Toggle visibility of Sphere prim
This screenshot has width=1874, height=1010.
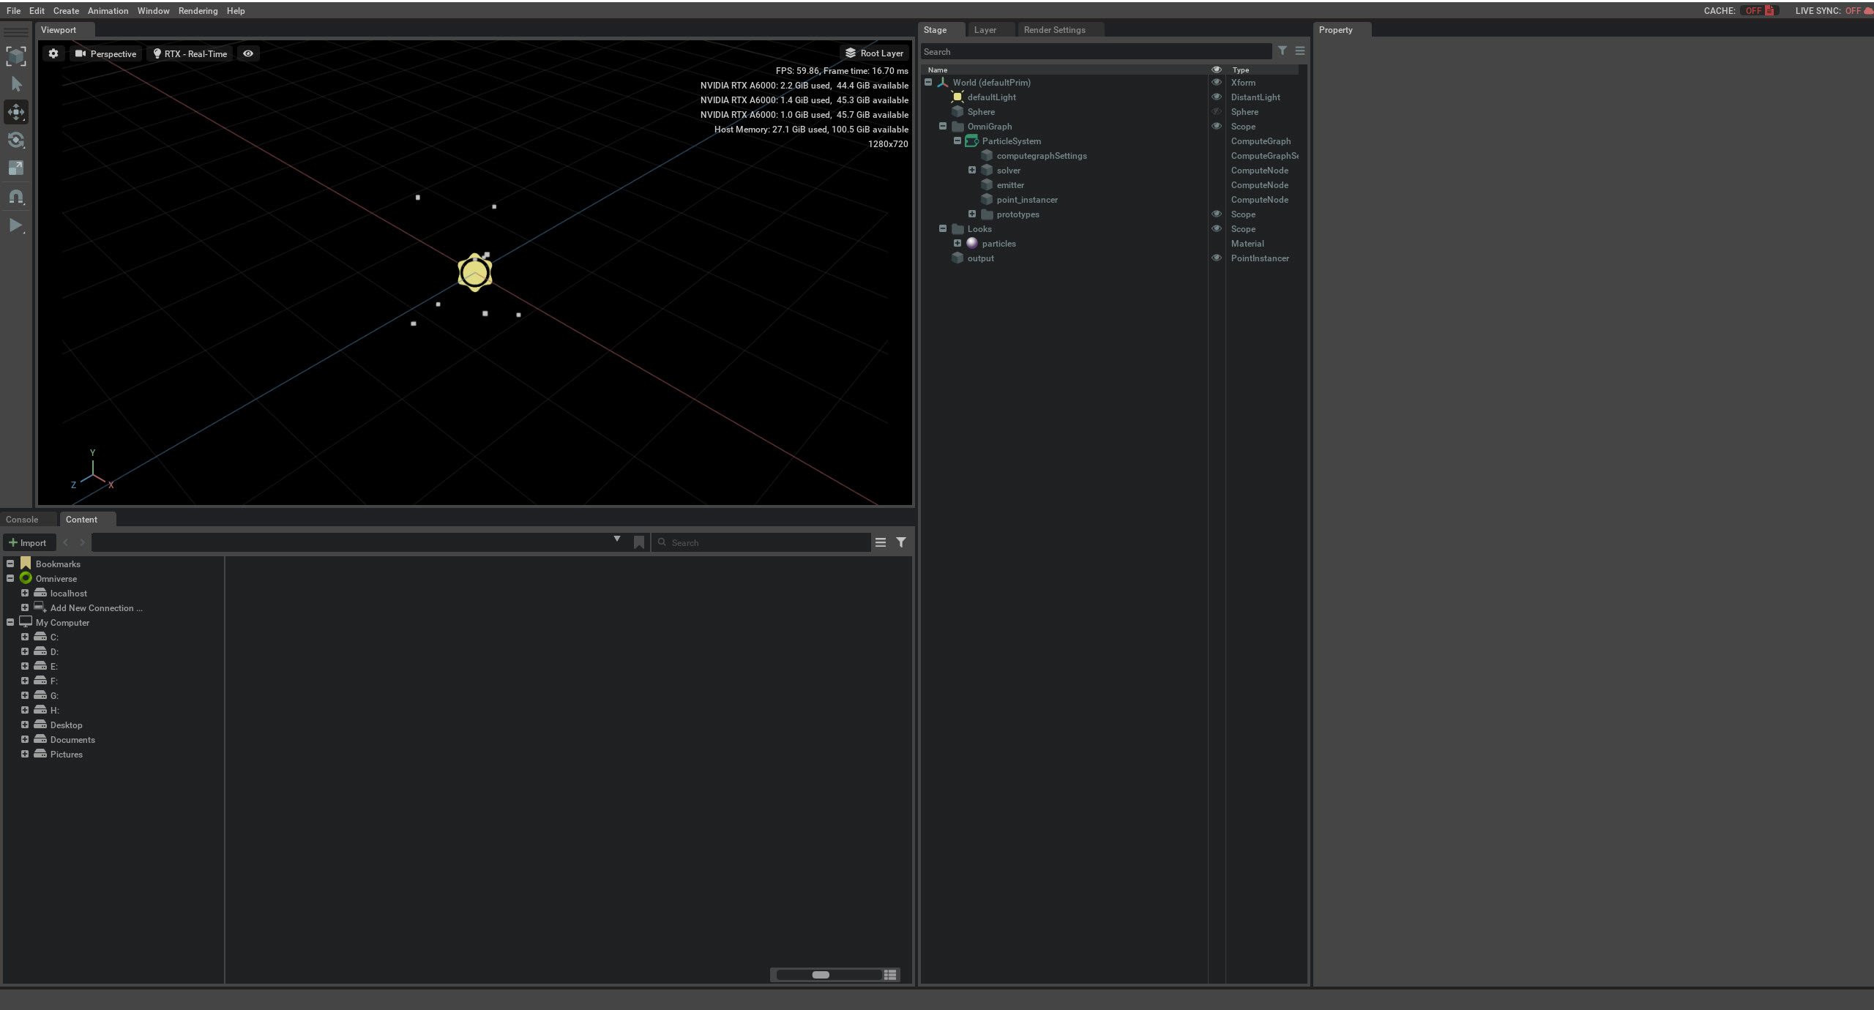[1217, 111]
